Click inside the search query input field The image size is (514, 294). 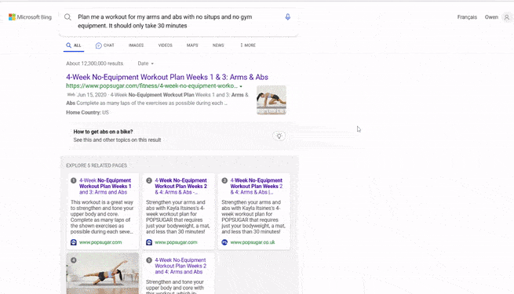179,21
